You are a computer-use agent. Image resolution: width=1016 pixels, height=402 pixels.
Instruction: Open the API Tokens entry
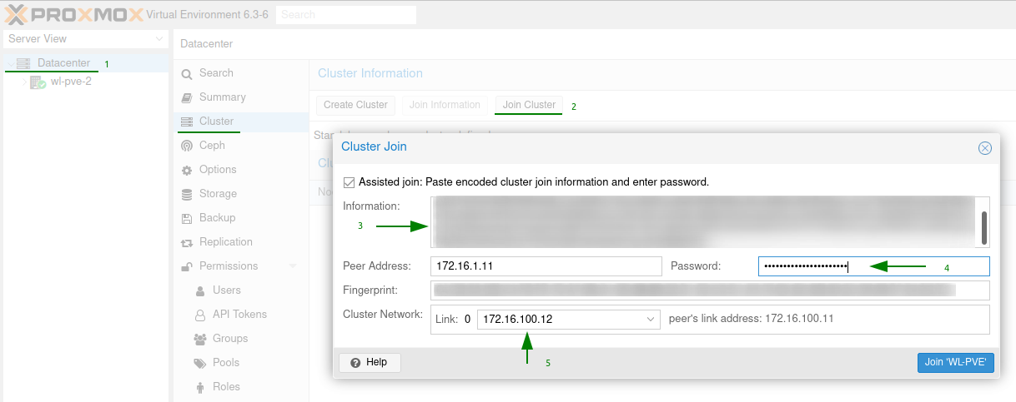click(x=241, y=315)
